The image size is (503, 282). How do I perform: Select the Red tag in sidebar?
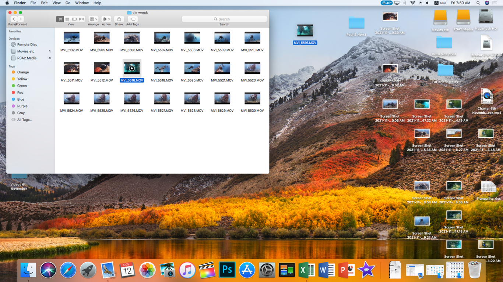point(20,93)
